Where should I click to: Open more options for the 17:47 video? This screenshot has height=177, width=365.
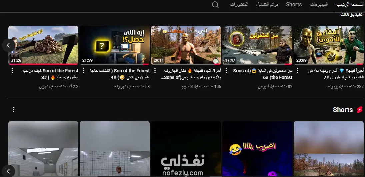pyautogui.click(x=226, y=71)
